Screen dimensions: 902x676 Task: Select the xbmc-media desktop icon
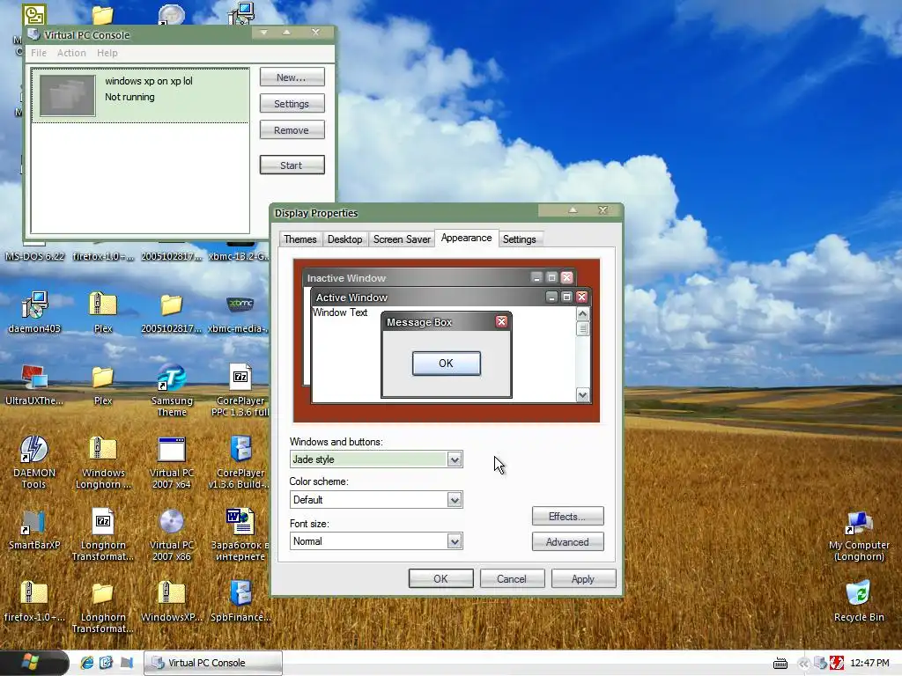click(240, 304)
